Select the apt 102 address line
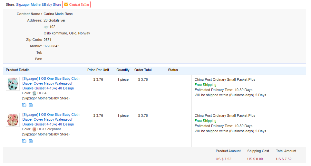 click(49, 27)
